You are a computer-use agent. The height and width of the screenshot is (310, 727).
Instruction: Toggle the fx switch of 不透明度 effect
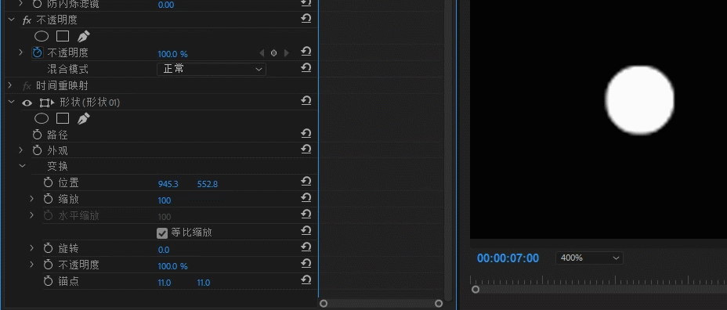click(27, 20)
